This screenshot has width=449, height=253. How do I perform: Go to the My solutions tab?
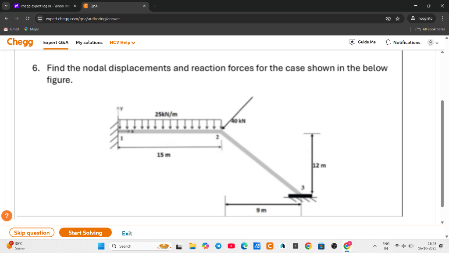[x=89, y=43]
